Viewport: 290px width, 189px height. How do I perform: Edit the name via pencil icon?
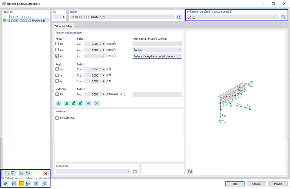179,17
